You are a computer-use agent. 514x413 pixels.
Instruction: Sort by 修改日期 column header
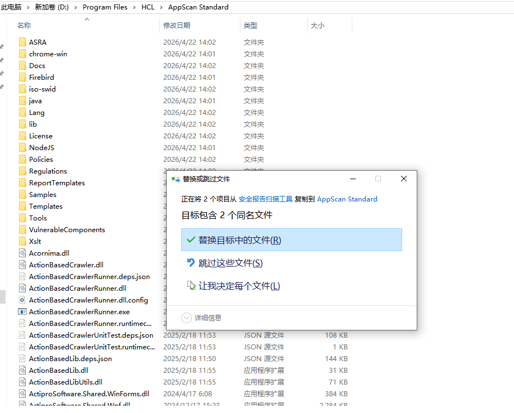click(x=177, y=26)
